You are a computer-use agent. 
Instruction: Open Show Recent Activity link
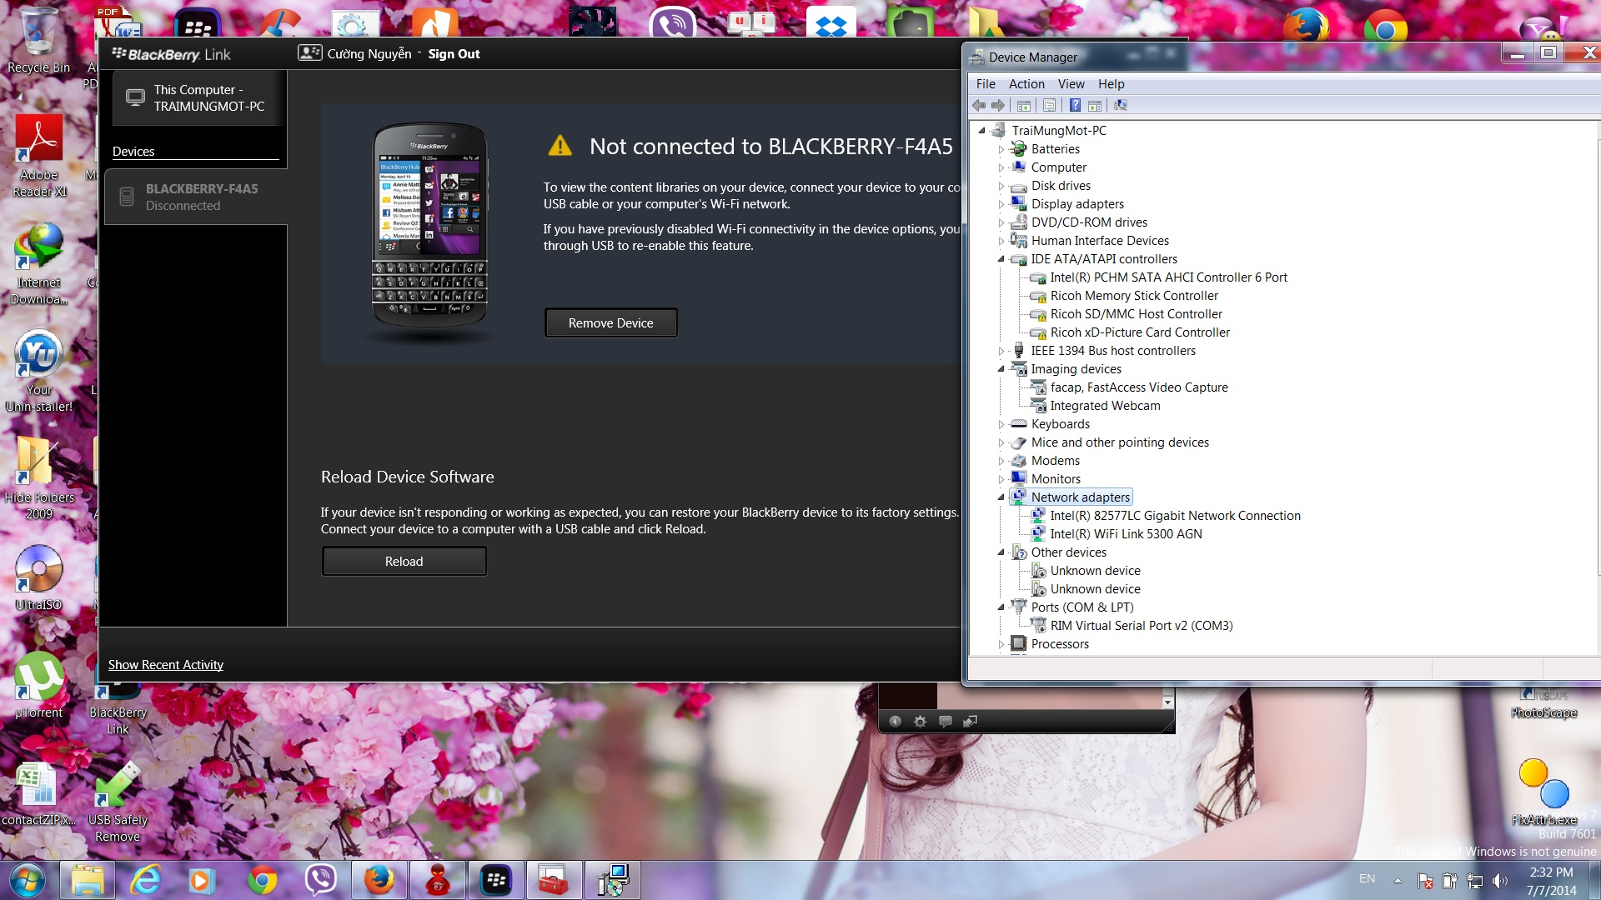click(165, 665)
